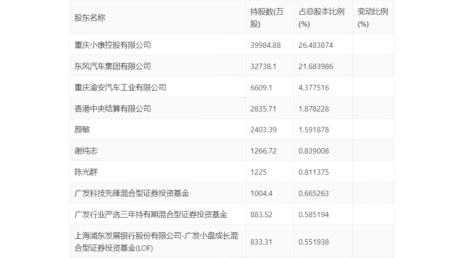Click the 变动比例(%) column header
464x258 pixels.
tap(373, 18)
